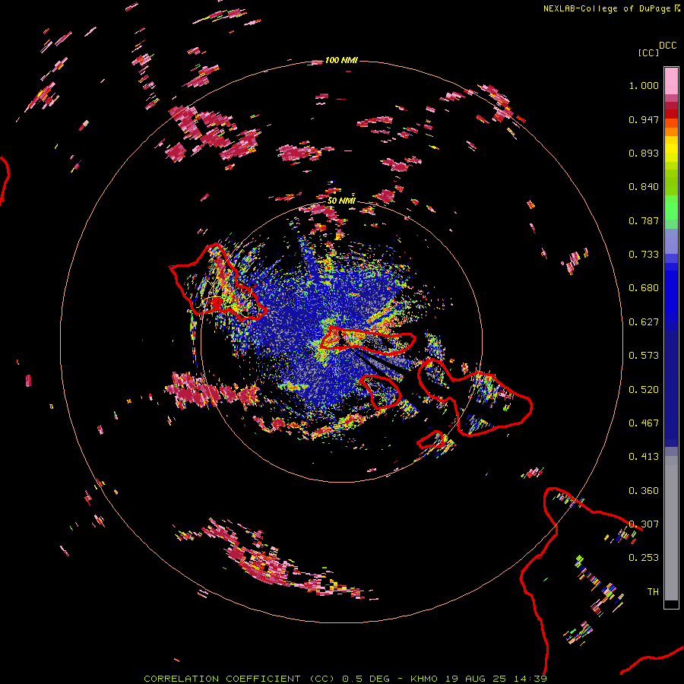Click the [CC] label above the color bar

649,52
